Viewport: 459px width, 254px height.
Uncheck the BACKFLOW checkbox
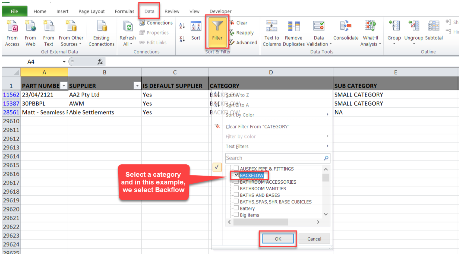coord(236,175)
